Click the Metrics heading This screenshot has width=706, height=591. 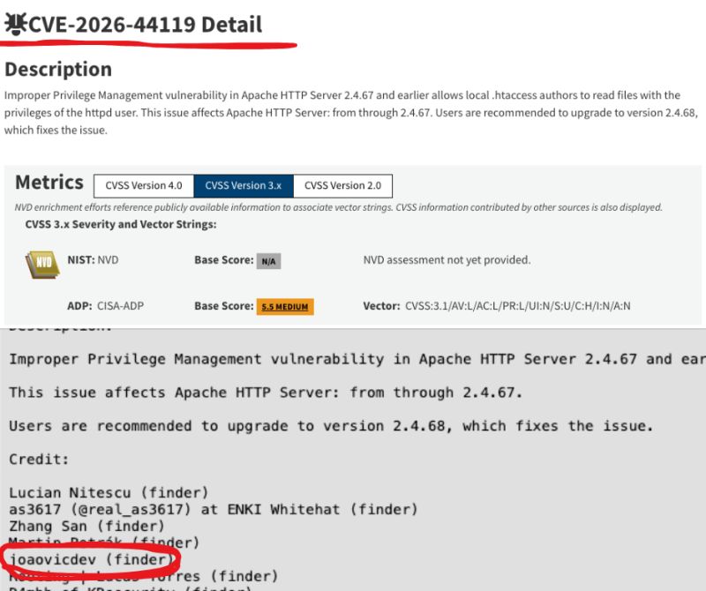[49, 183]
